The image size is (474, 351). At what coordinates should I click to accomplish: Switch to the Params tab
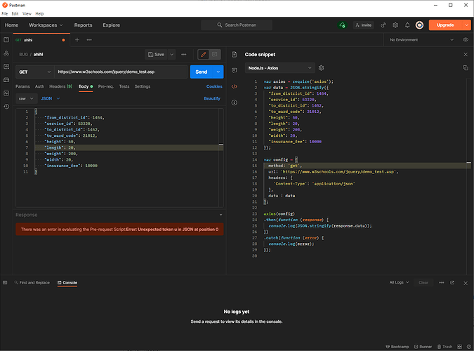22,86
